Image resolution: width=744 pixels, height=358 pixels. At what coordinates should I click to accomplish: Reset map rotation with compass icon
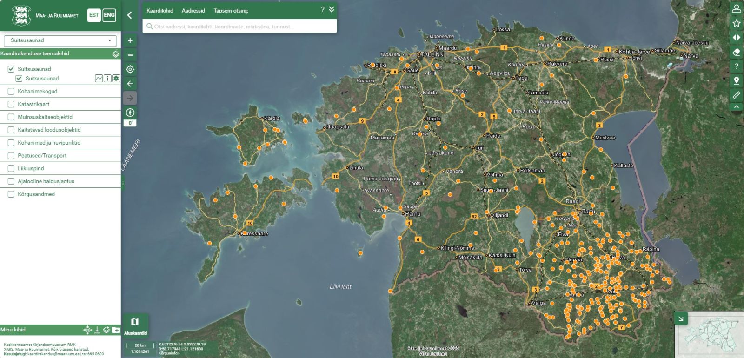tap(130, 113)
